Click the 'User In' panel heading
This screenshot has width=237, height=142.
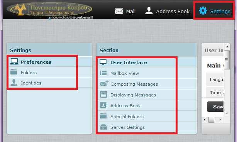pyautogui.click(x=214, y=50)
